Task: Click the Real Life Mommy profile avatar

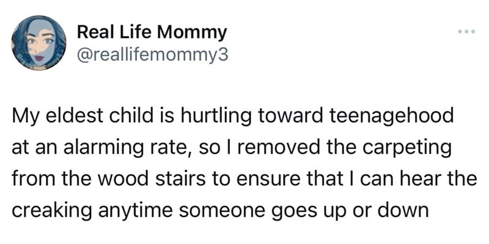Action: (39, 43)
